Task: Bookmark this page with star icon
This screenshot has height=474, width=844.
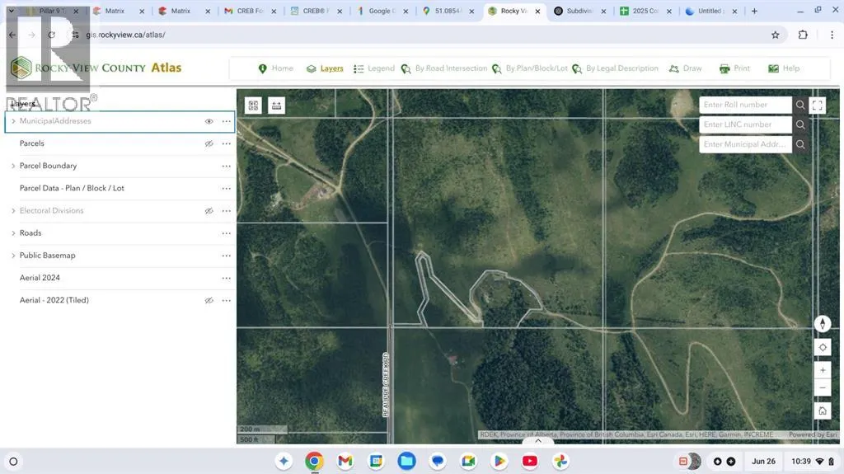Action: coord(775,35)
